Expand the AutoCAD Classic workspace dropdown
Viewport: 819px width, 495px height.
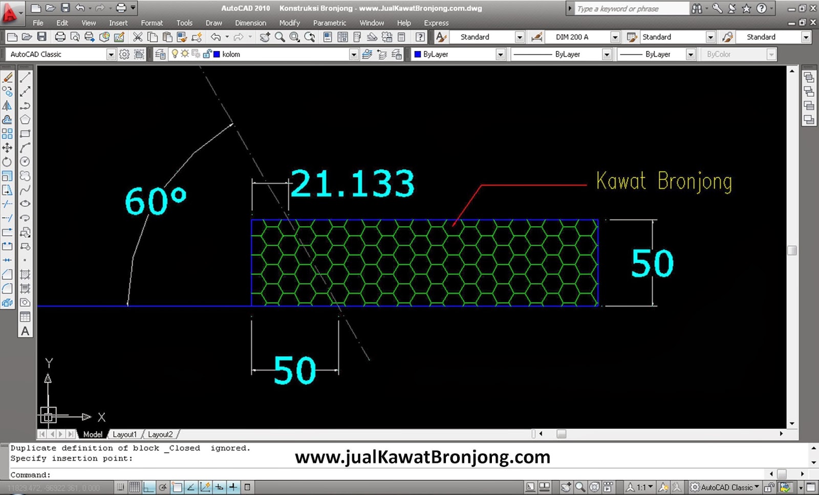[111, 54]
